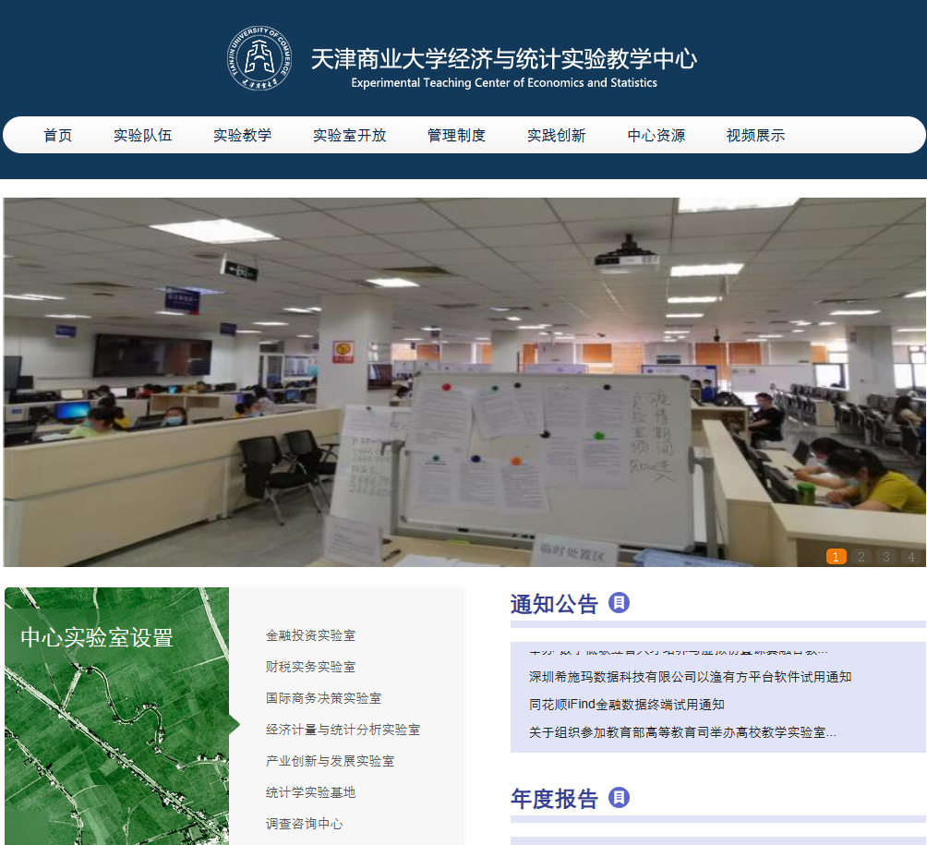This screenshot has width=927, height=845.
Task: Switch to carousel slide 3
Action: 886,557
